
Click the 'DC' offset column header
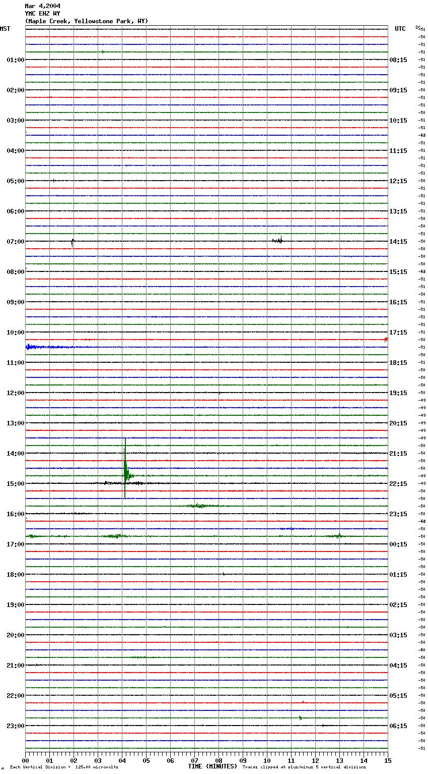418,27
